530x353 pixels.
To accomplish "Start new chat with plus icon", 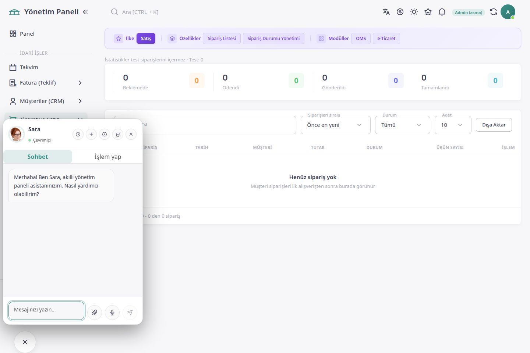I will click(x=91, y=134).
